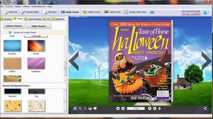The width and height of the screenshot is (213, 119).
Task: Click scenes list scroll-up arrow
Action: (65, 90)
